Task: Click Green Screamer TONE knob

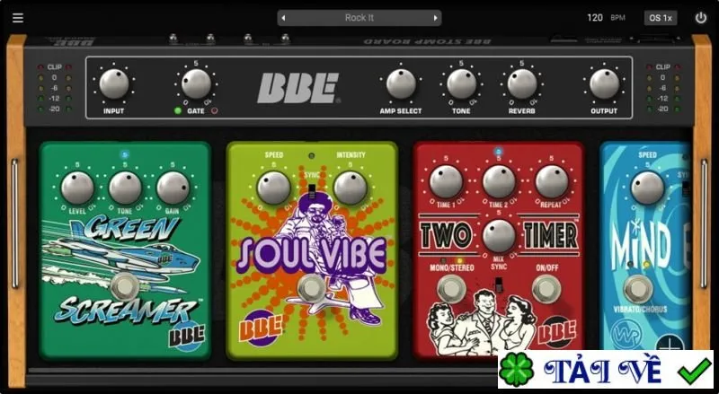Action: pyautogui.click(x=125, y=188)
